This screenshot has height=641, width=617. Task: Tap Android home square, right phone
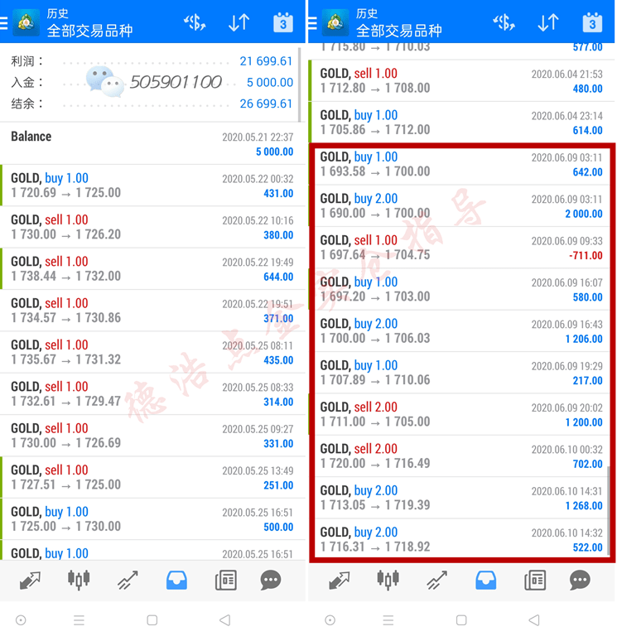pyautogui.click(x=461, y=620)
